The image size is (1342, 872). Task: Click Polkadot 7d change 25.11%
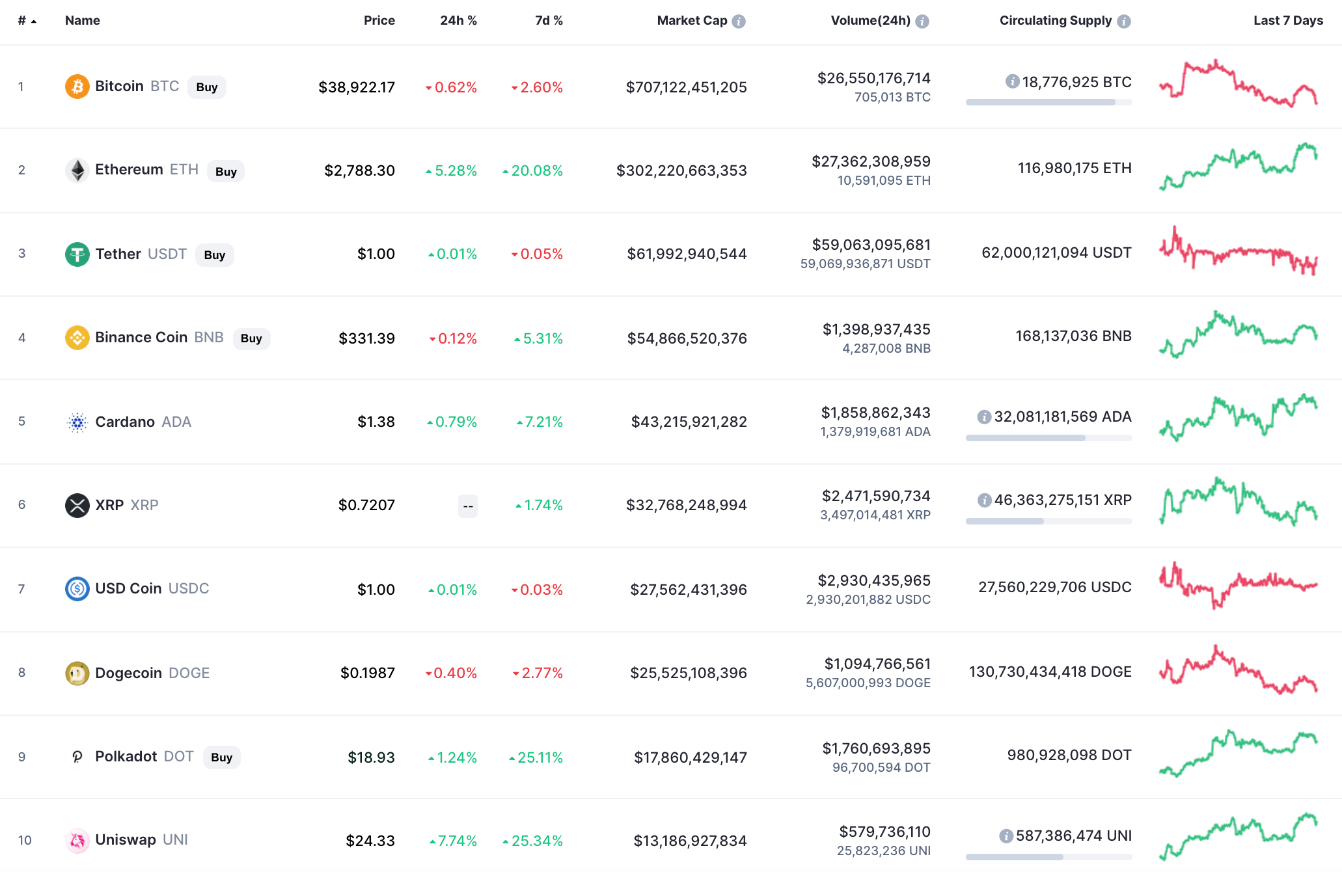[x=536, y=757]
